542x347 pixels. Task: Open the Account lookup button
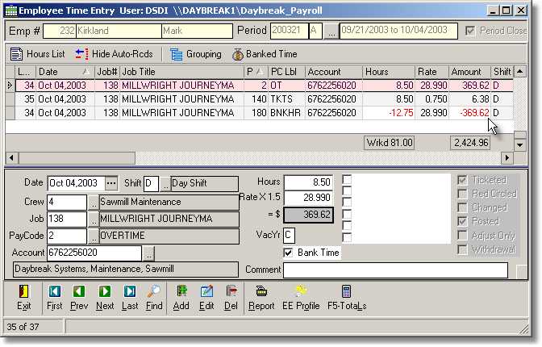pyautogui.click(x=148, y=253)
